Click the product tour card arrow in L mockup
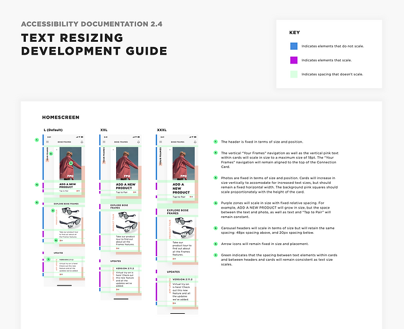The height and width of the screenshot is (329, 404). tap(61, 240)
